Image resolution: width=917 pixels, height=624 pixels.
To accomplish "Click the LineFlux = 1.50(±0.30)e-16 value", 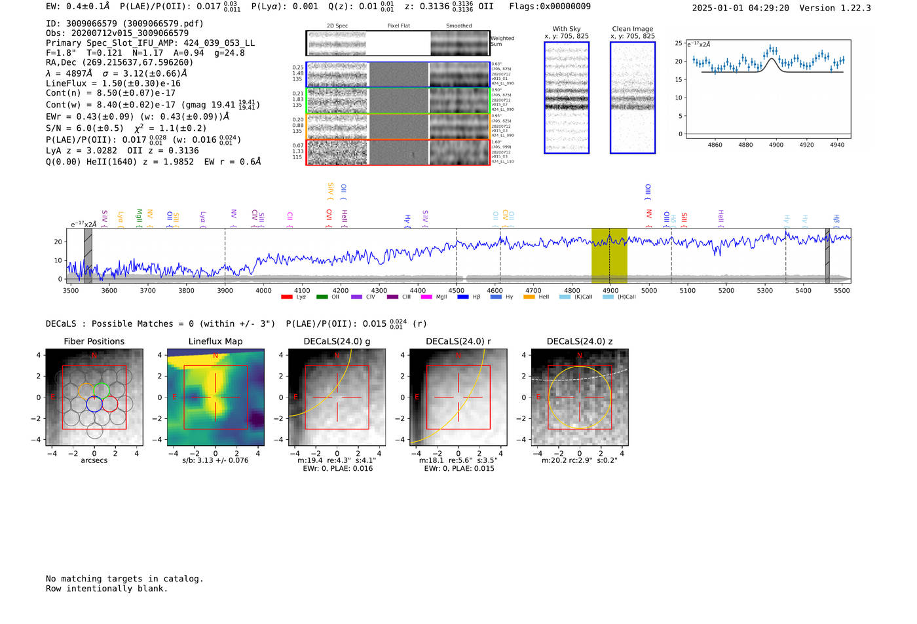I will (x=113, y=83).
